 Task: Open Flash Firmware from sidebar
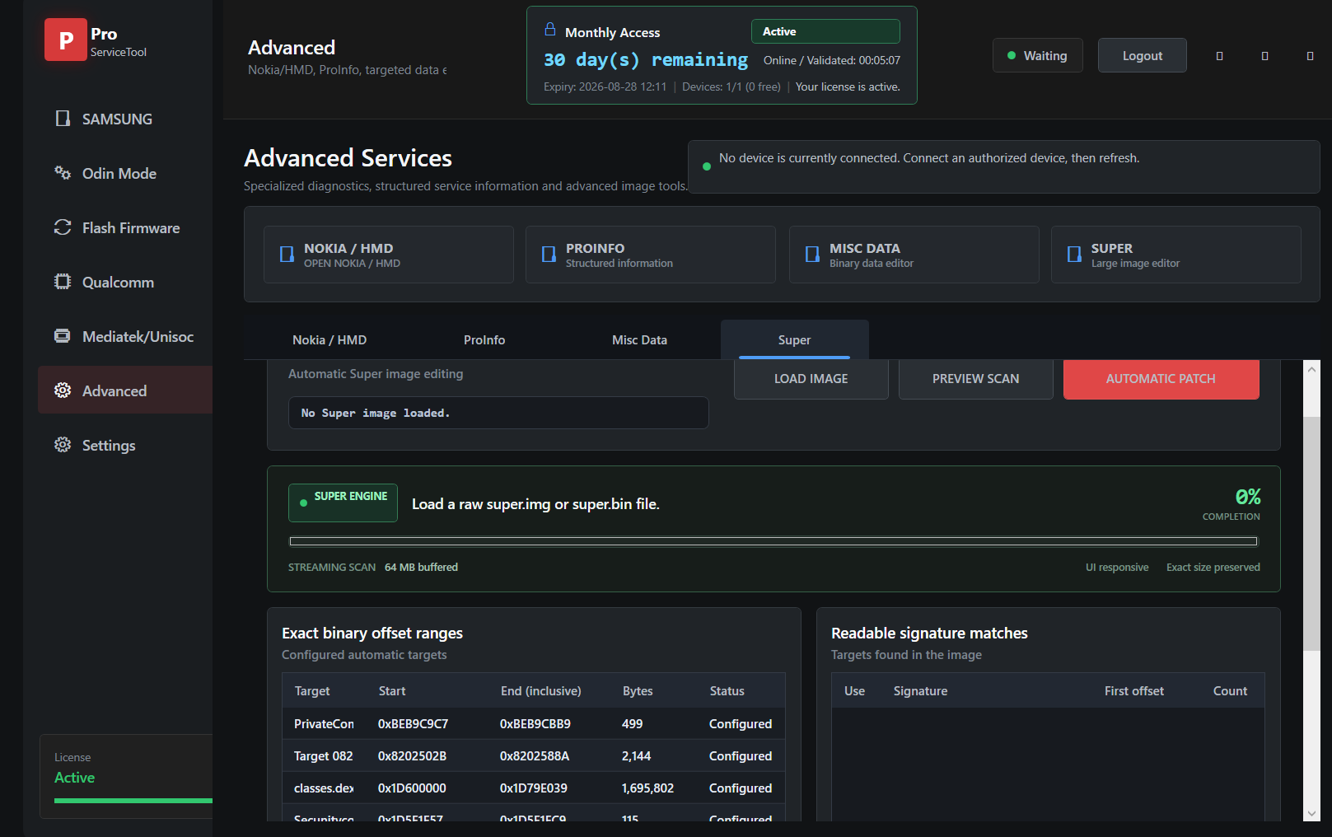tap(125, 227)
